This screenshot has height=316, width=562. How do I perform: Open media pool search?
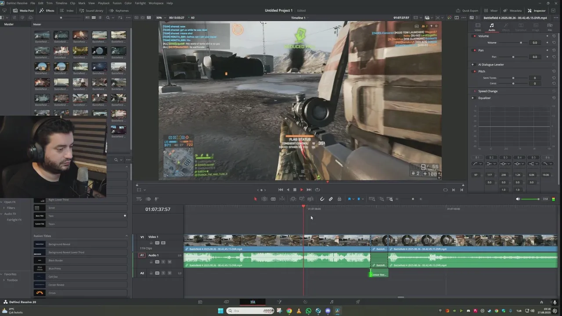coord(108,18)
